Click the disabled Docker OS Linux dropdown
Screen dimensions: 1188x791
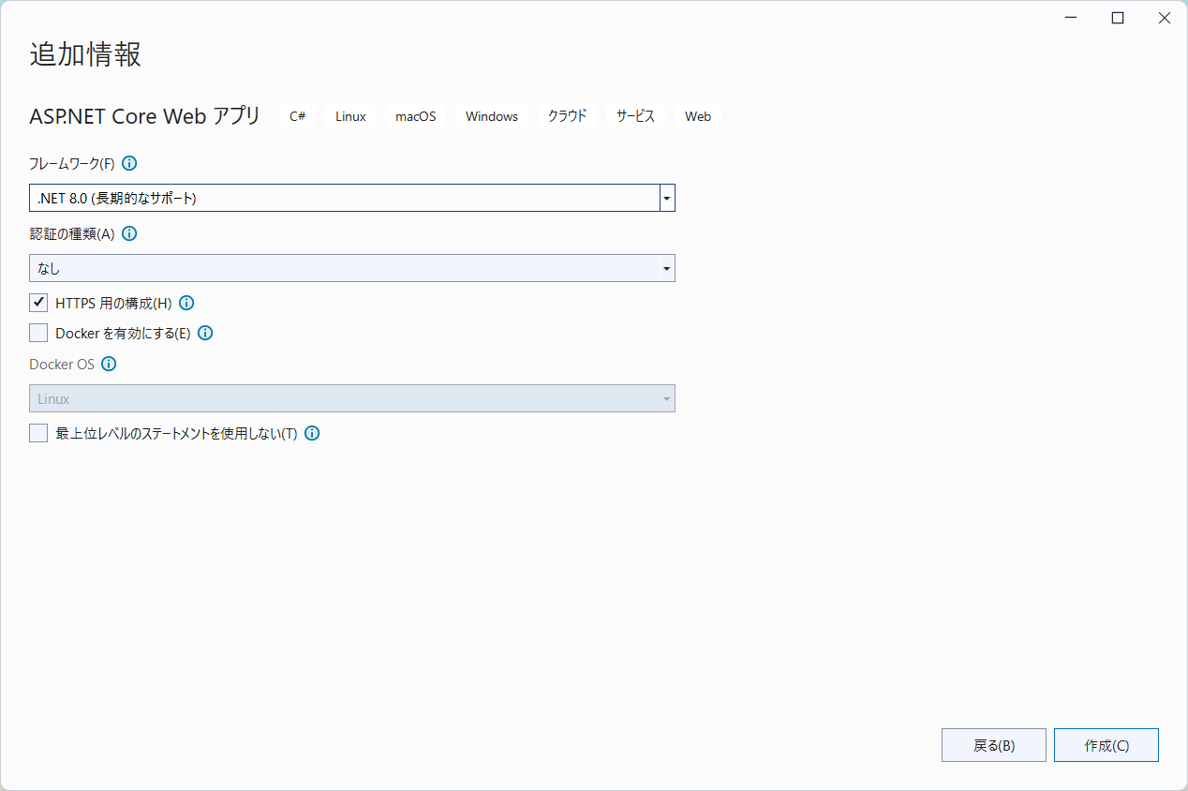click(x=352, y=398)
